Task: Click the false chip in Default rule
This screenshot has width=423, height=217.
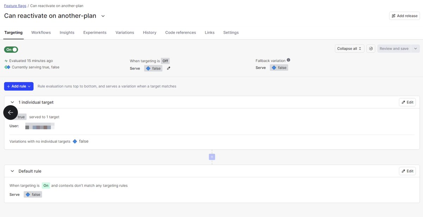Action: click(33, 194)
